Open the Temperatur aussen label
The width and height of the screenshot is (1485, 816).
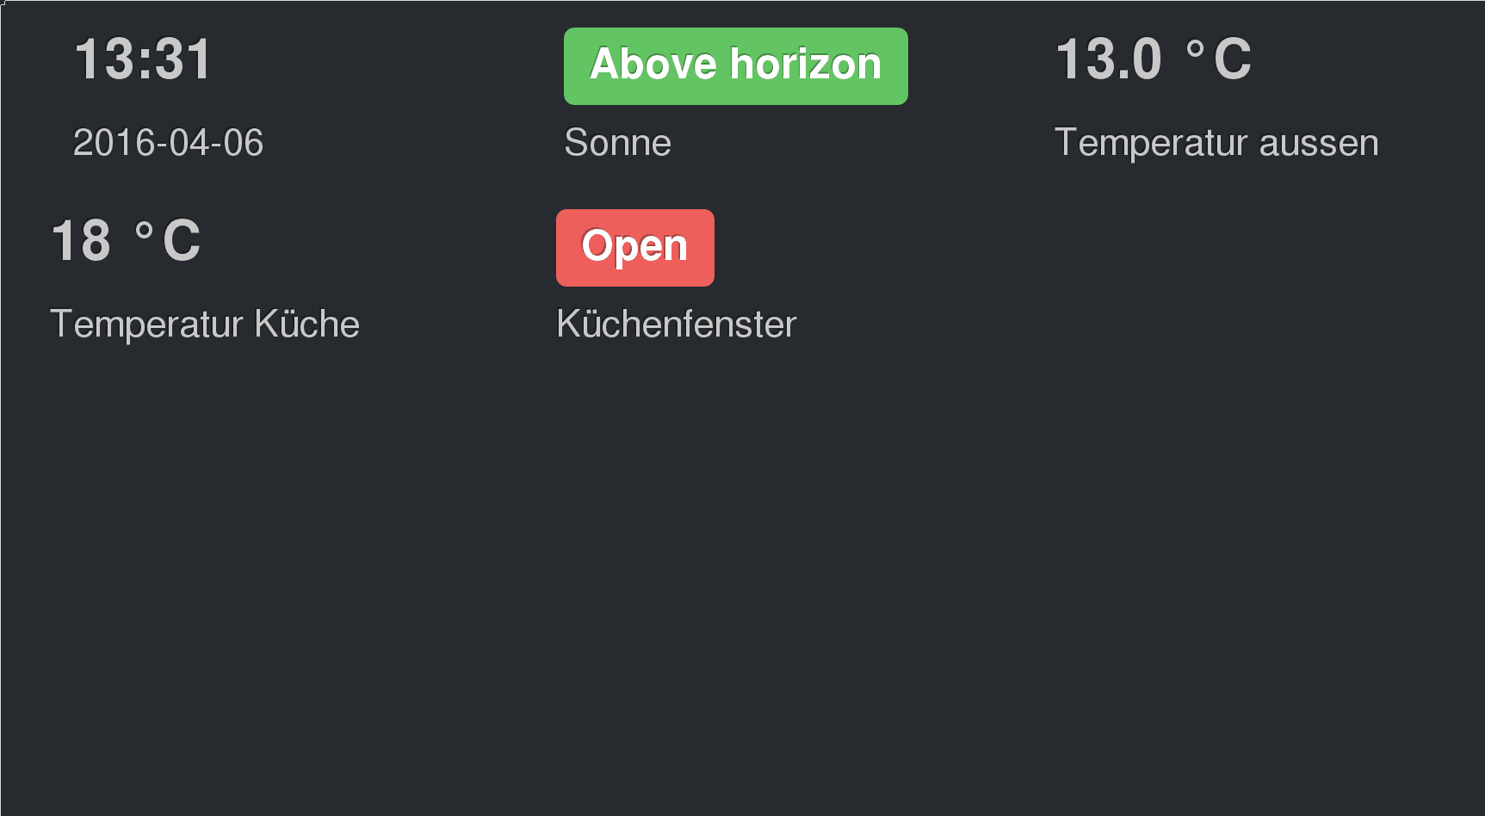(x=1216, y=143)
